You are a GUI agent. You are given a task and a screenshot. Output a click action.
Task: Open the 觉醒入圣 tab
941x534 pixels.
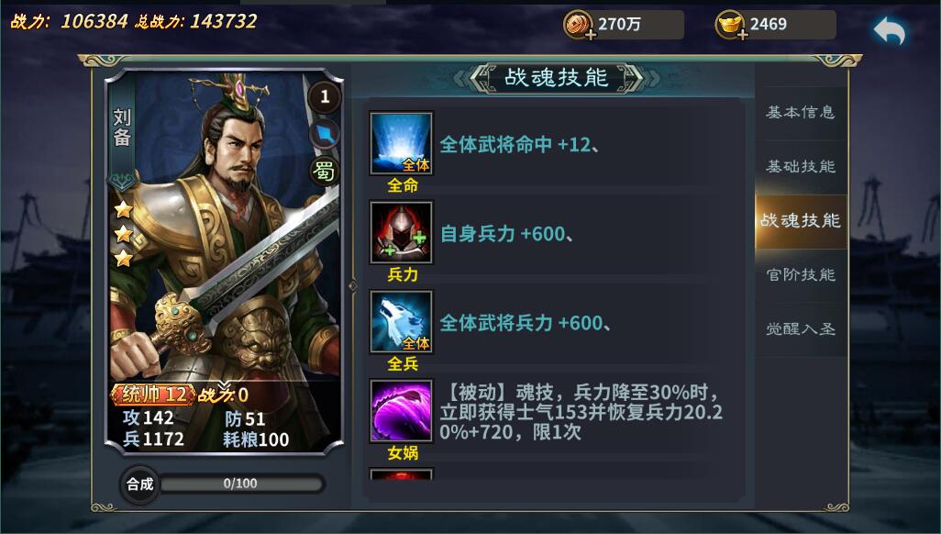(x=801, y=329)
